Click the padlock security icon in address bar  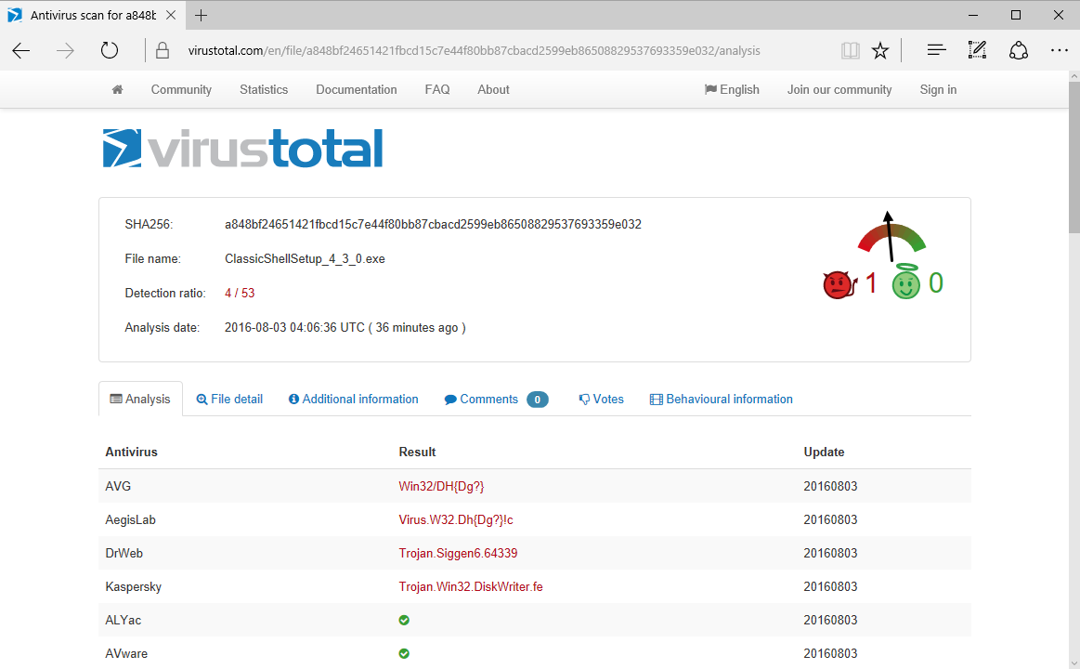[163, 50]
